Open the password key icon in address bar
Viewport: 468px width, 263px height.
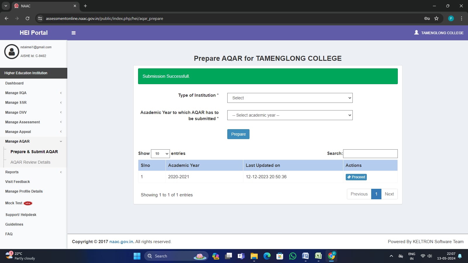coord(427,18)
